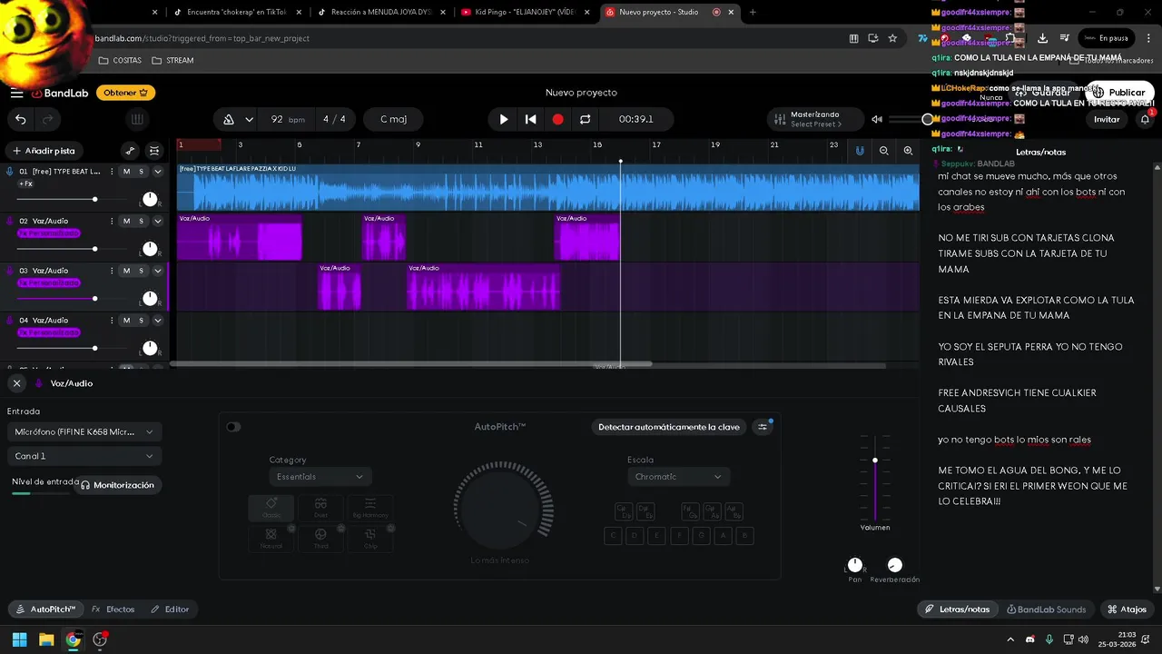Expand track 02 options chevron
This screenshot has height=654, width=1162.
(x=157, y=221)
